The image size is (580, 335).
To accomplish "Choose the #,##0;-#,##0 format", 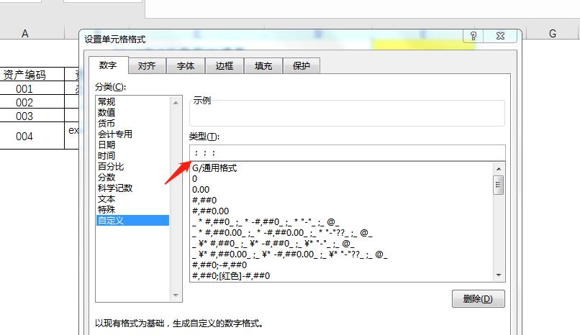I will coord(342,265).
